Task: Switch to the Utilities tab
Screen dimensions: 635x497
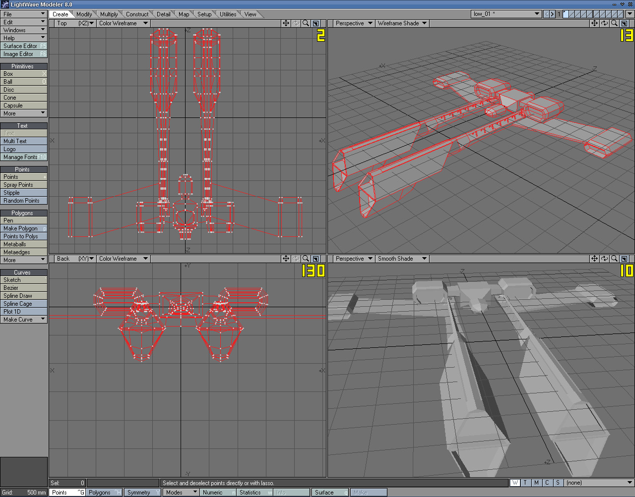Action: tap(228, 14)
